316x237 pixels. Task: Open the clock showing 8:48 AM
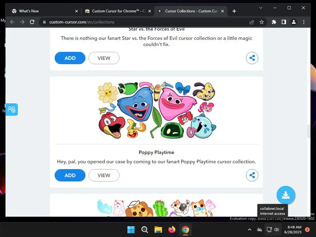click(x=293, y=230)
